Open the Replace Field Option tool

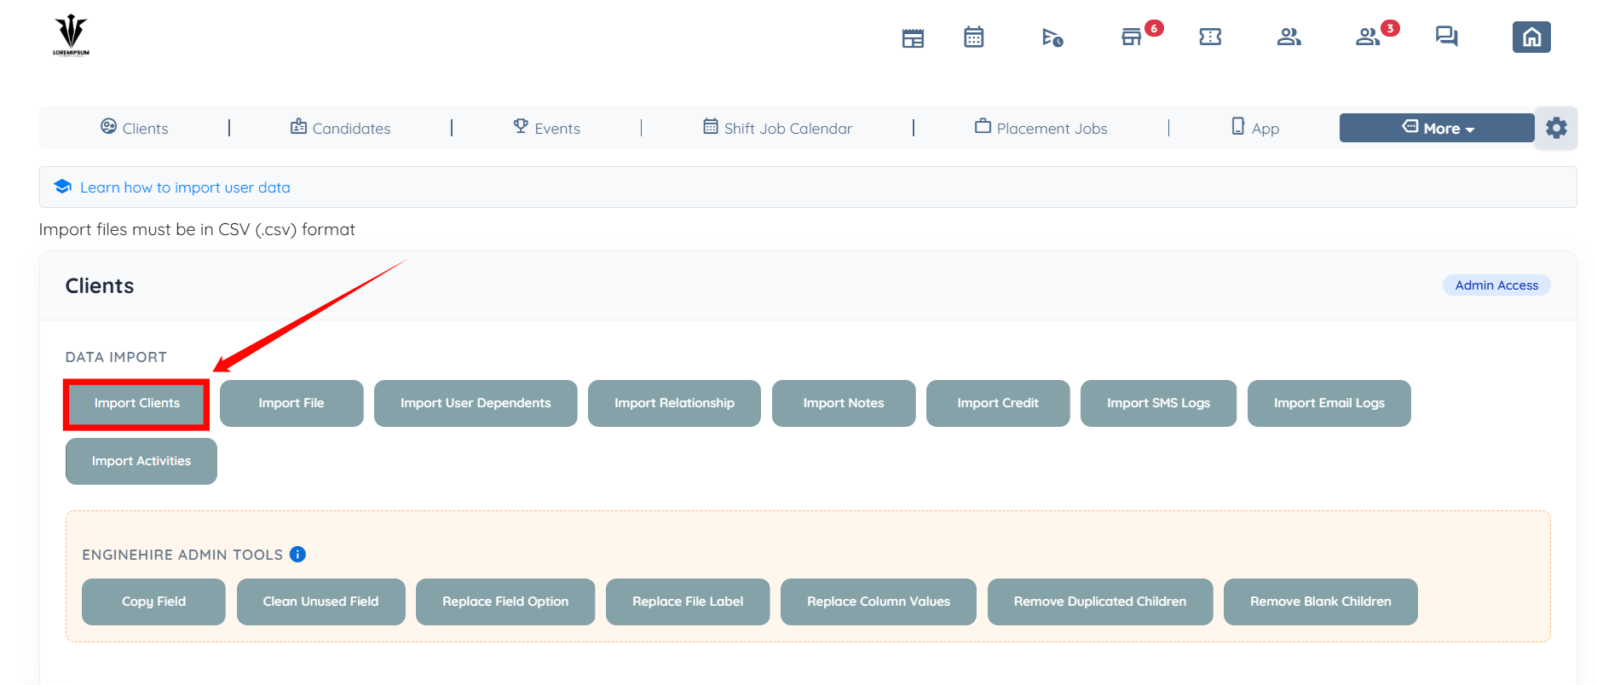505,602
